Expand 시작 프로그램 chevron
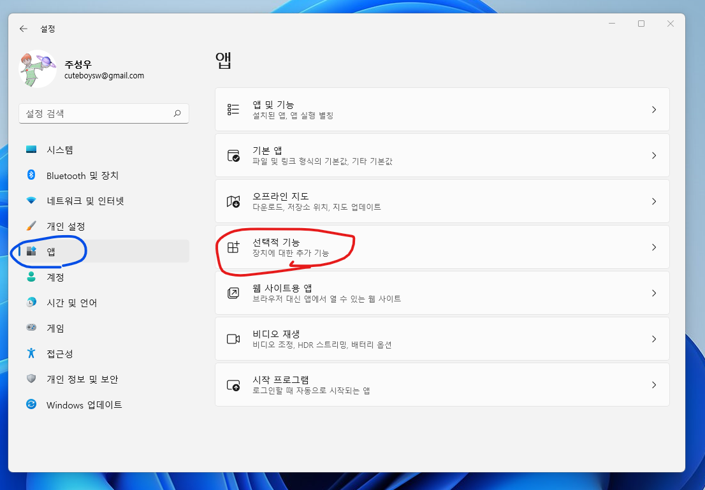Viewport: 705px width, 490px height. (x=654, y=385)
